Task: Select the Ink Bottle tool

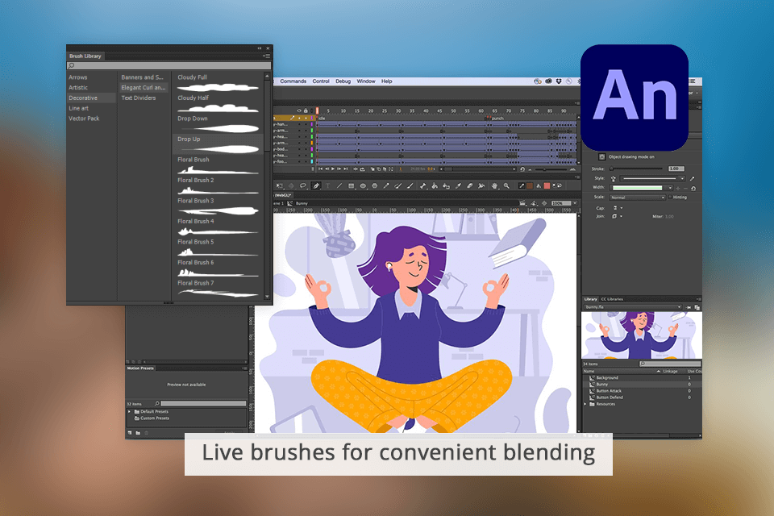Action: [x=446, y=185]
